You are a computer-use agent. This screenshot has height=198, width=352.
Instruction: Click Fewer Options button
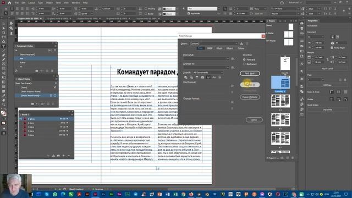(250, 97)
